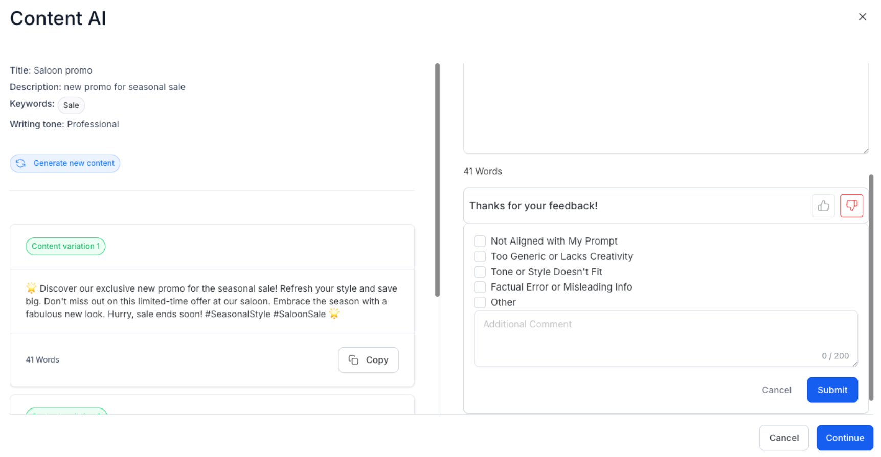Check Too Generic or Lacks Creativity

pyautogui.click(x=480, y=256)
